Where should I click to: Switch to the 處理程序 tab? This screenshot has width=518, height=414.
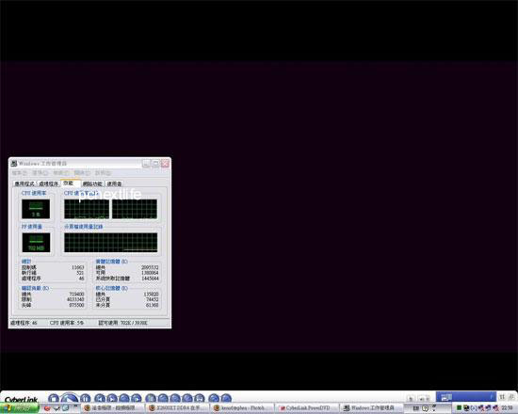point(49,183)
